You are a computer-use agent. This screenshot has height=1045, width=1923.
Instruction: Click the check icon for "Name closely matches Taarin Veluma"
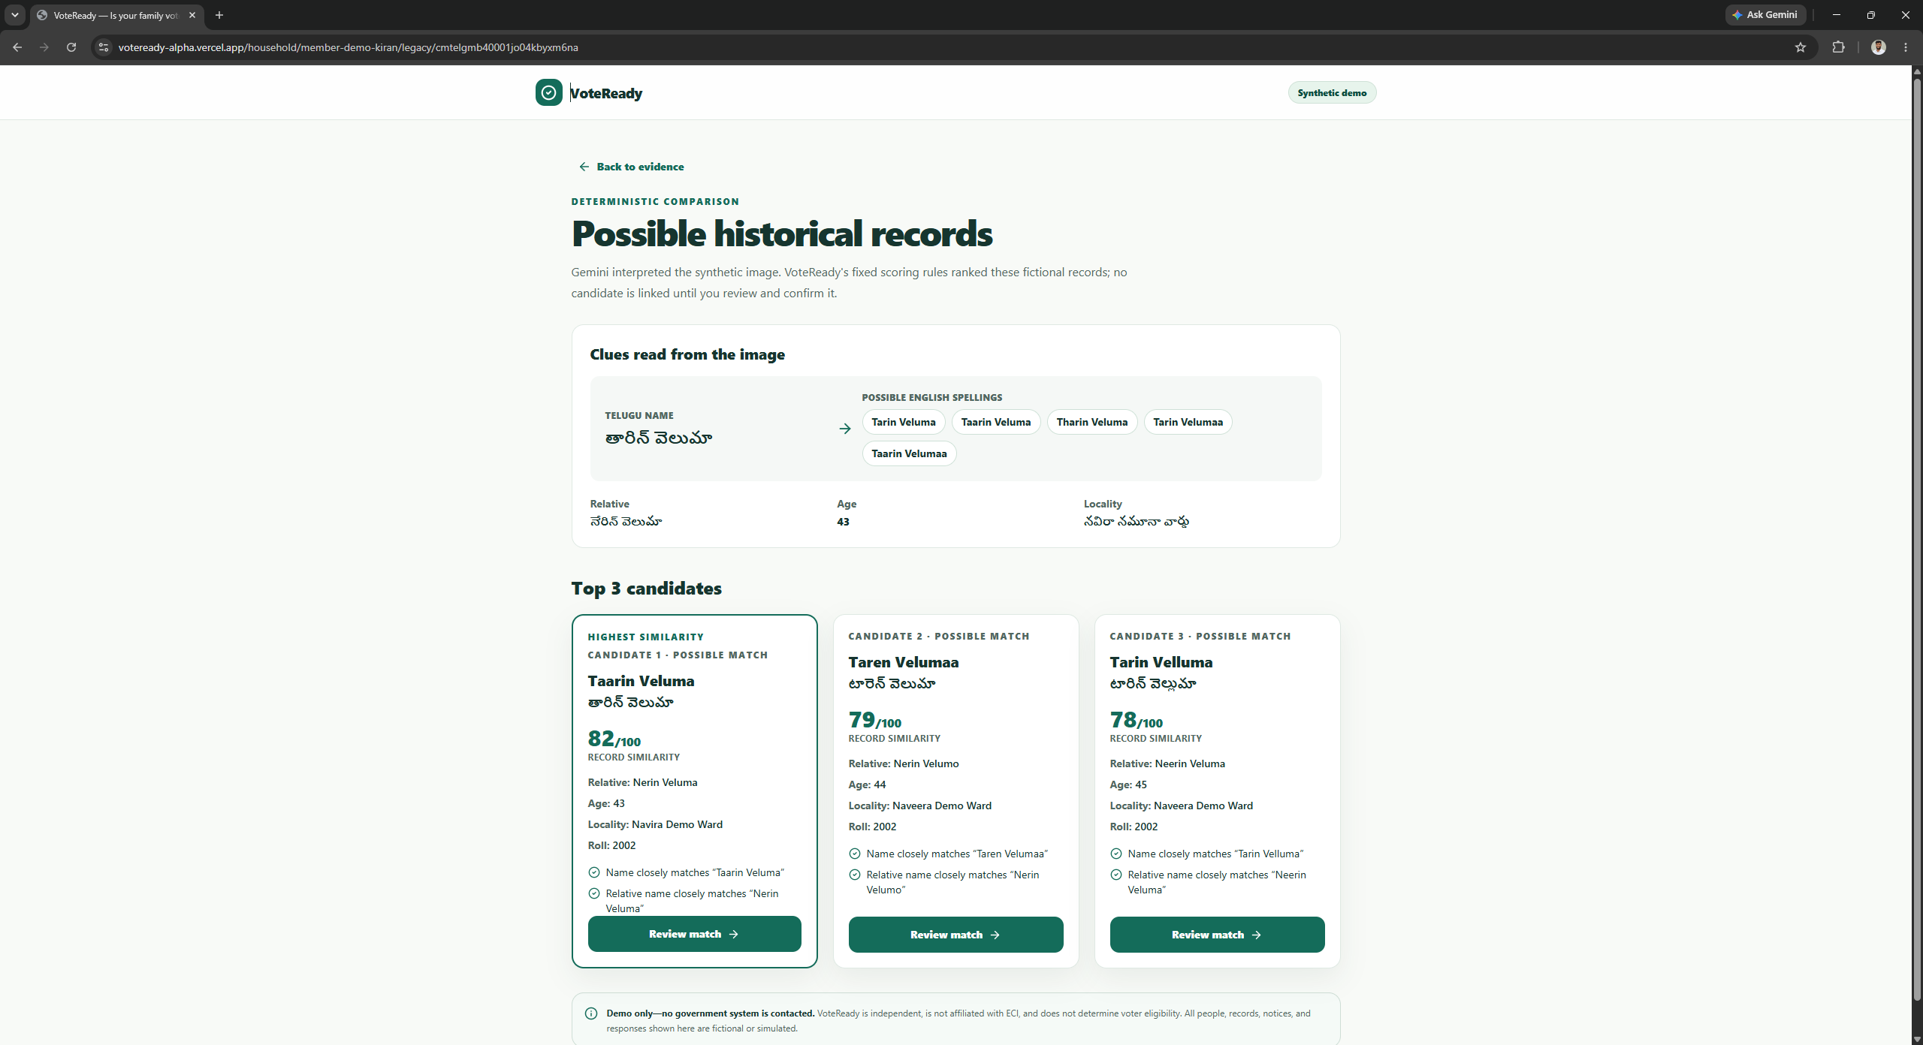594,872
